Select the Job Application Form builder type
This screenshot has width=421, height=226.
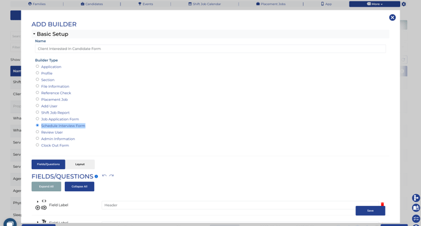point(37,118)
